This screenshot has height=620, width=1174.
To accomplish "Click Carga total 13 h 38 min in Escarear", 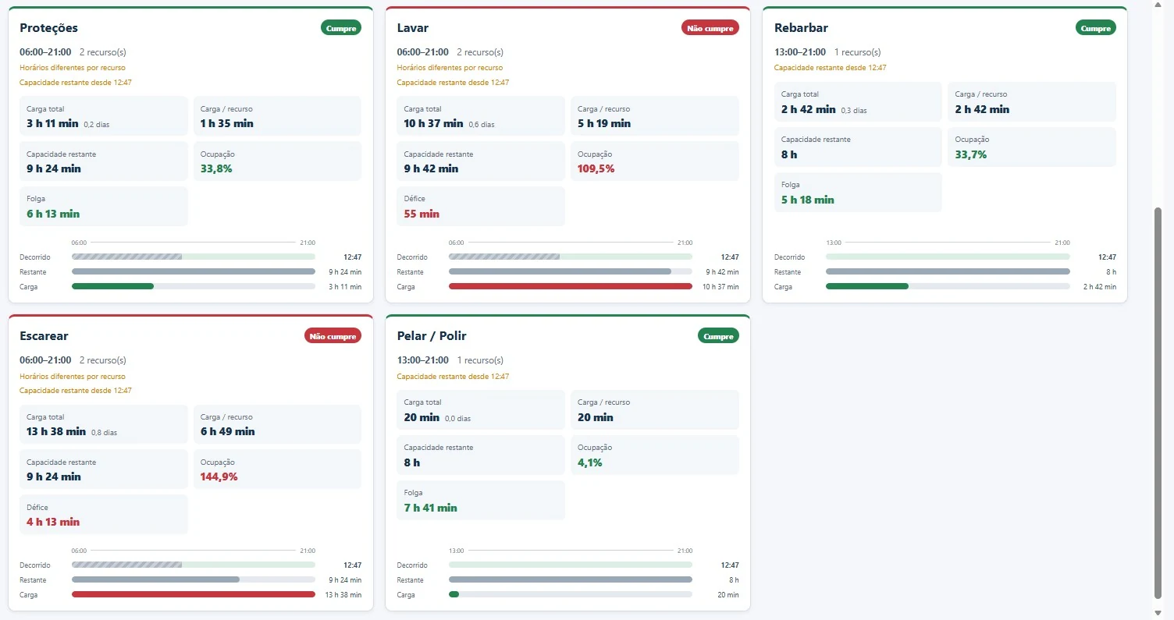I will tap(56, 431).
